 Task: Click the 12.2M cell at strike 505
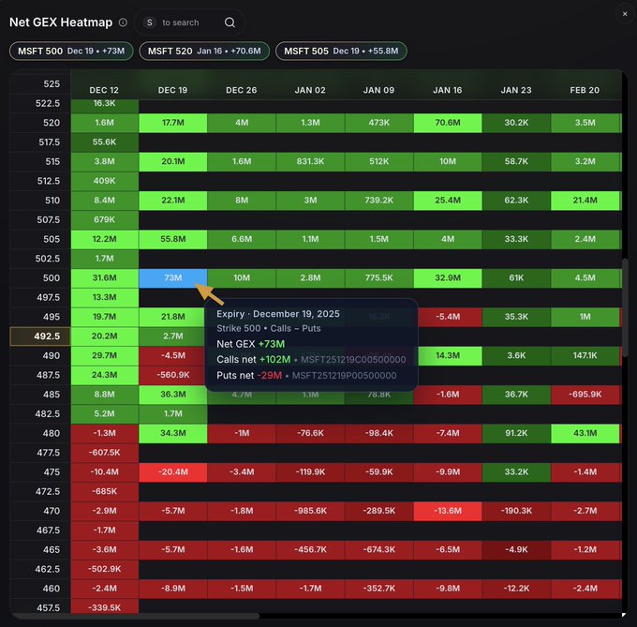pyautogui.click(x=104, y=239)
